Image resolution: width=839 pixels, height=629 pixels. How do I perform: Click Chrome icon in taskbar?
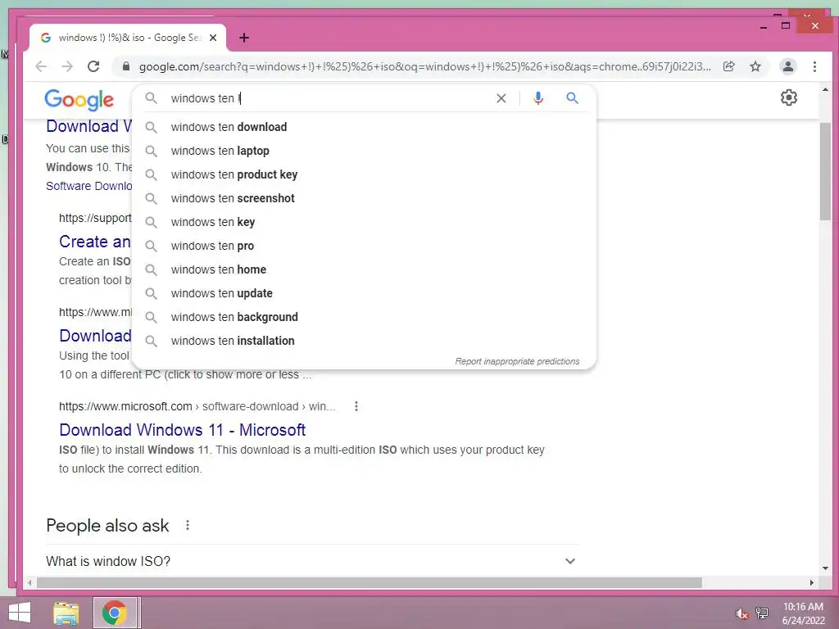click(x=115, y=613)
